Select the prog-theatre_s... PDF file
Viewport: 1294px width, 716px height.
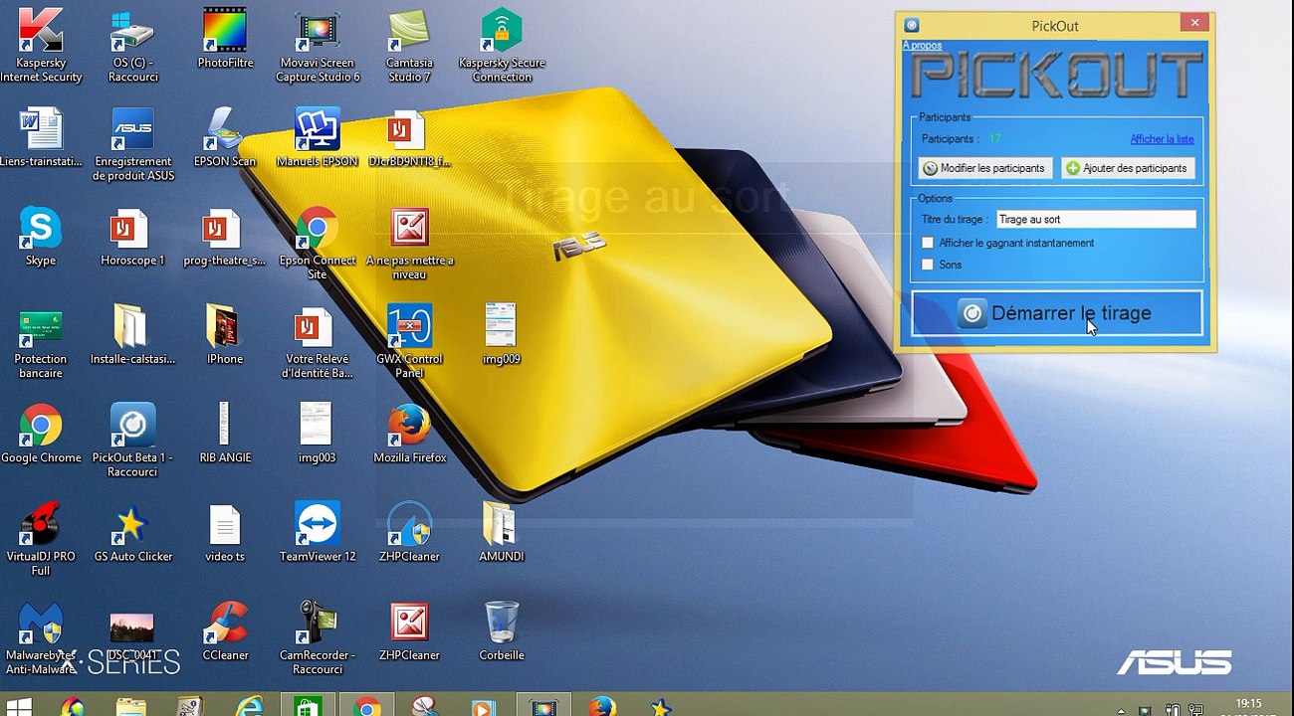point(225,237)
